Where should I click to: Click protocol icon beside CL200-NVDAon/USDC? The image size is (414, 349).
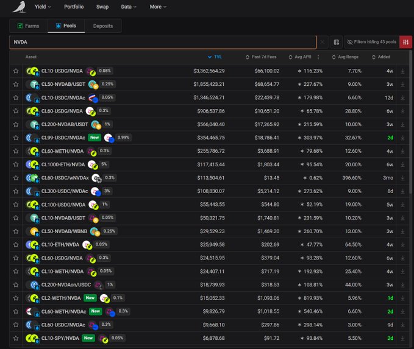99,285
